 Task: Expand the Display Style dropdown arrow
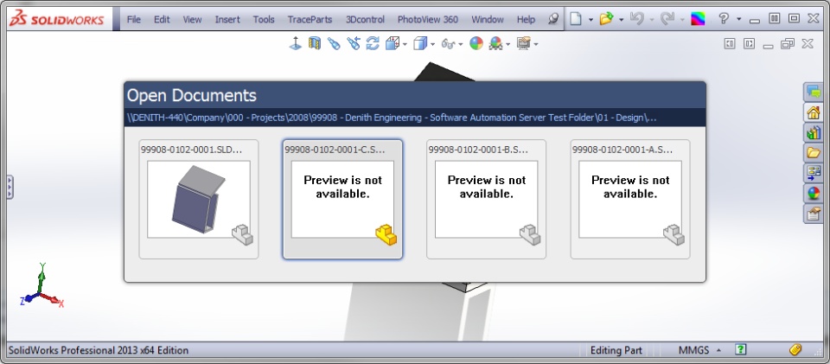433,44
